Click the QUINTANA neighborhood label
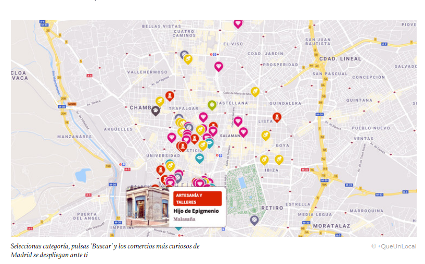 (x=359, y=100)
